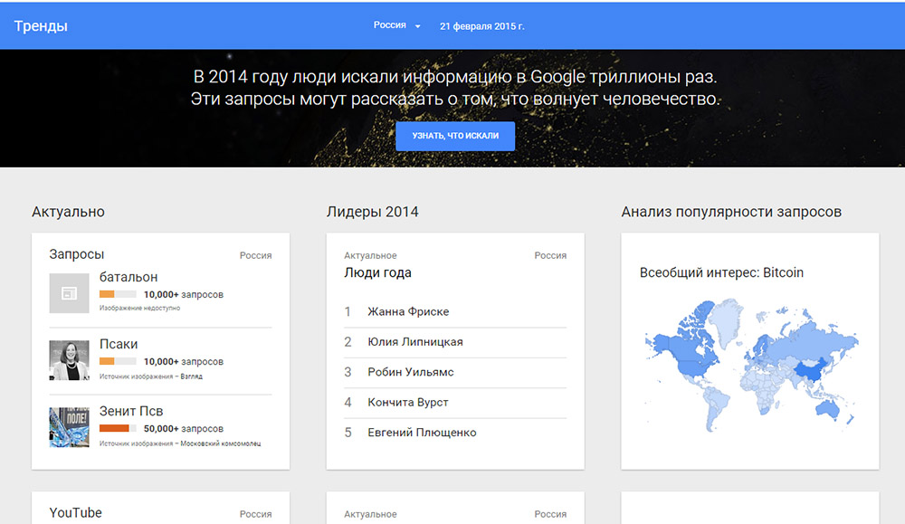
Task: Click Россия label in Люди года card
Action: point(550,255)
